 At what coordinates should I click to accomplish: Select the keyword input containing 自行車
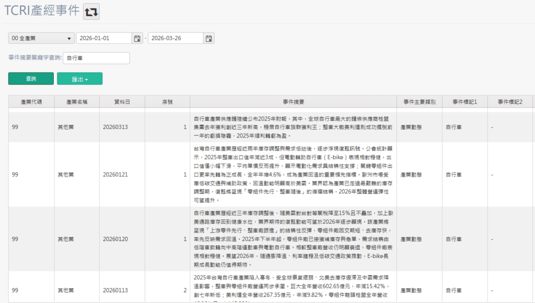(96, 58)
